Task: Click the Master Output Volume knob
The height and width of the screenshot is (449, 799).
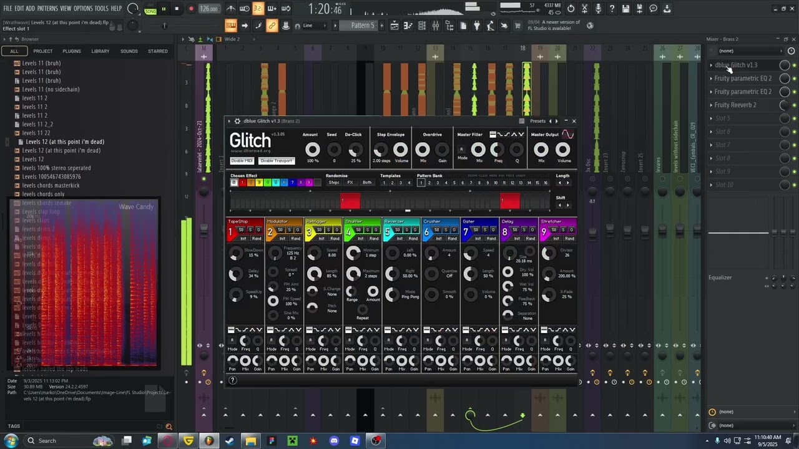Action: [x=563, y=150]
